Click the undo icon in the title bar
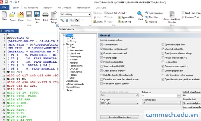 point(11,2)
